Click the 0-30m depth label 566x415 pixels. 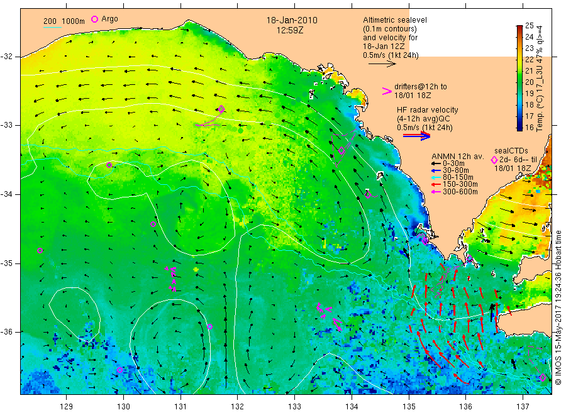tap(453, 163)
